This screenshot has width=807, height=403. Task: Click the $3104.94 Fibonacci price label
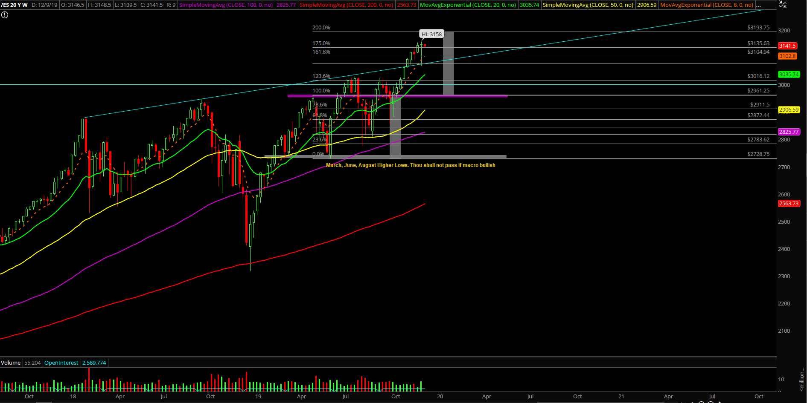click(x=758, y=52)
